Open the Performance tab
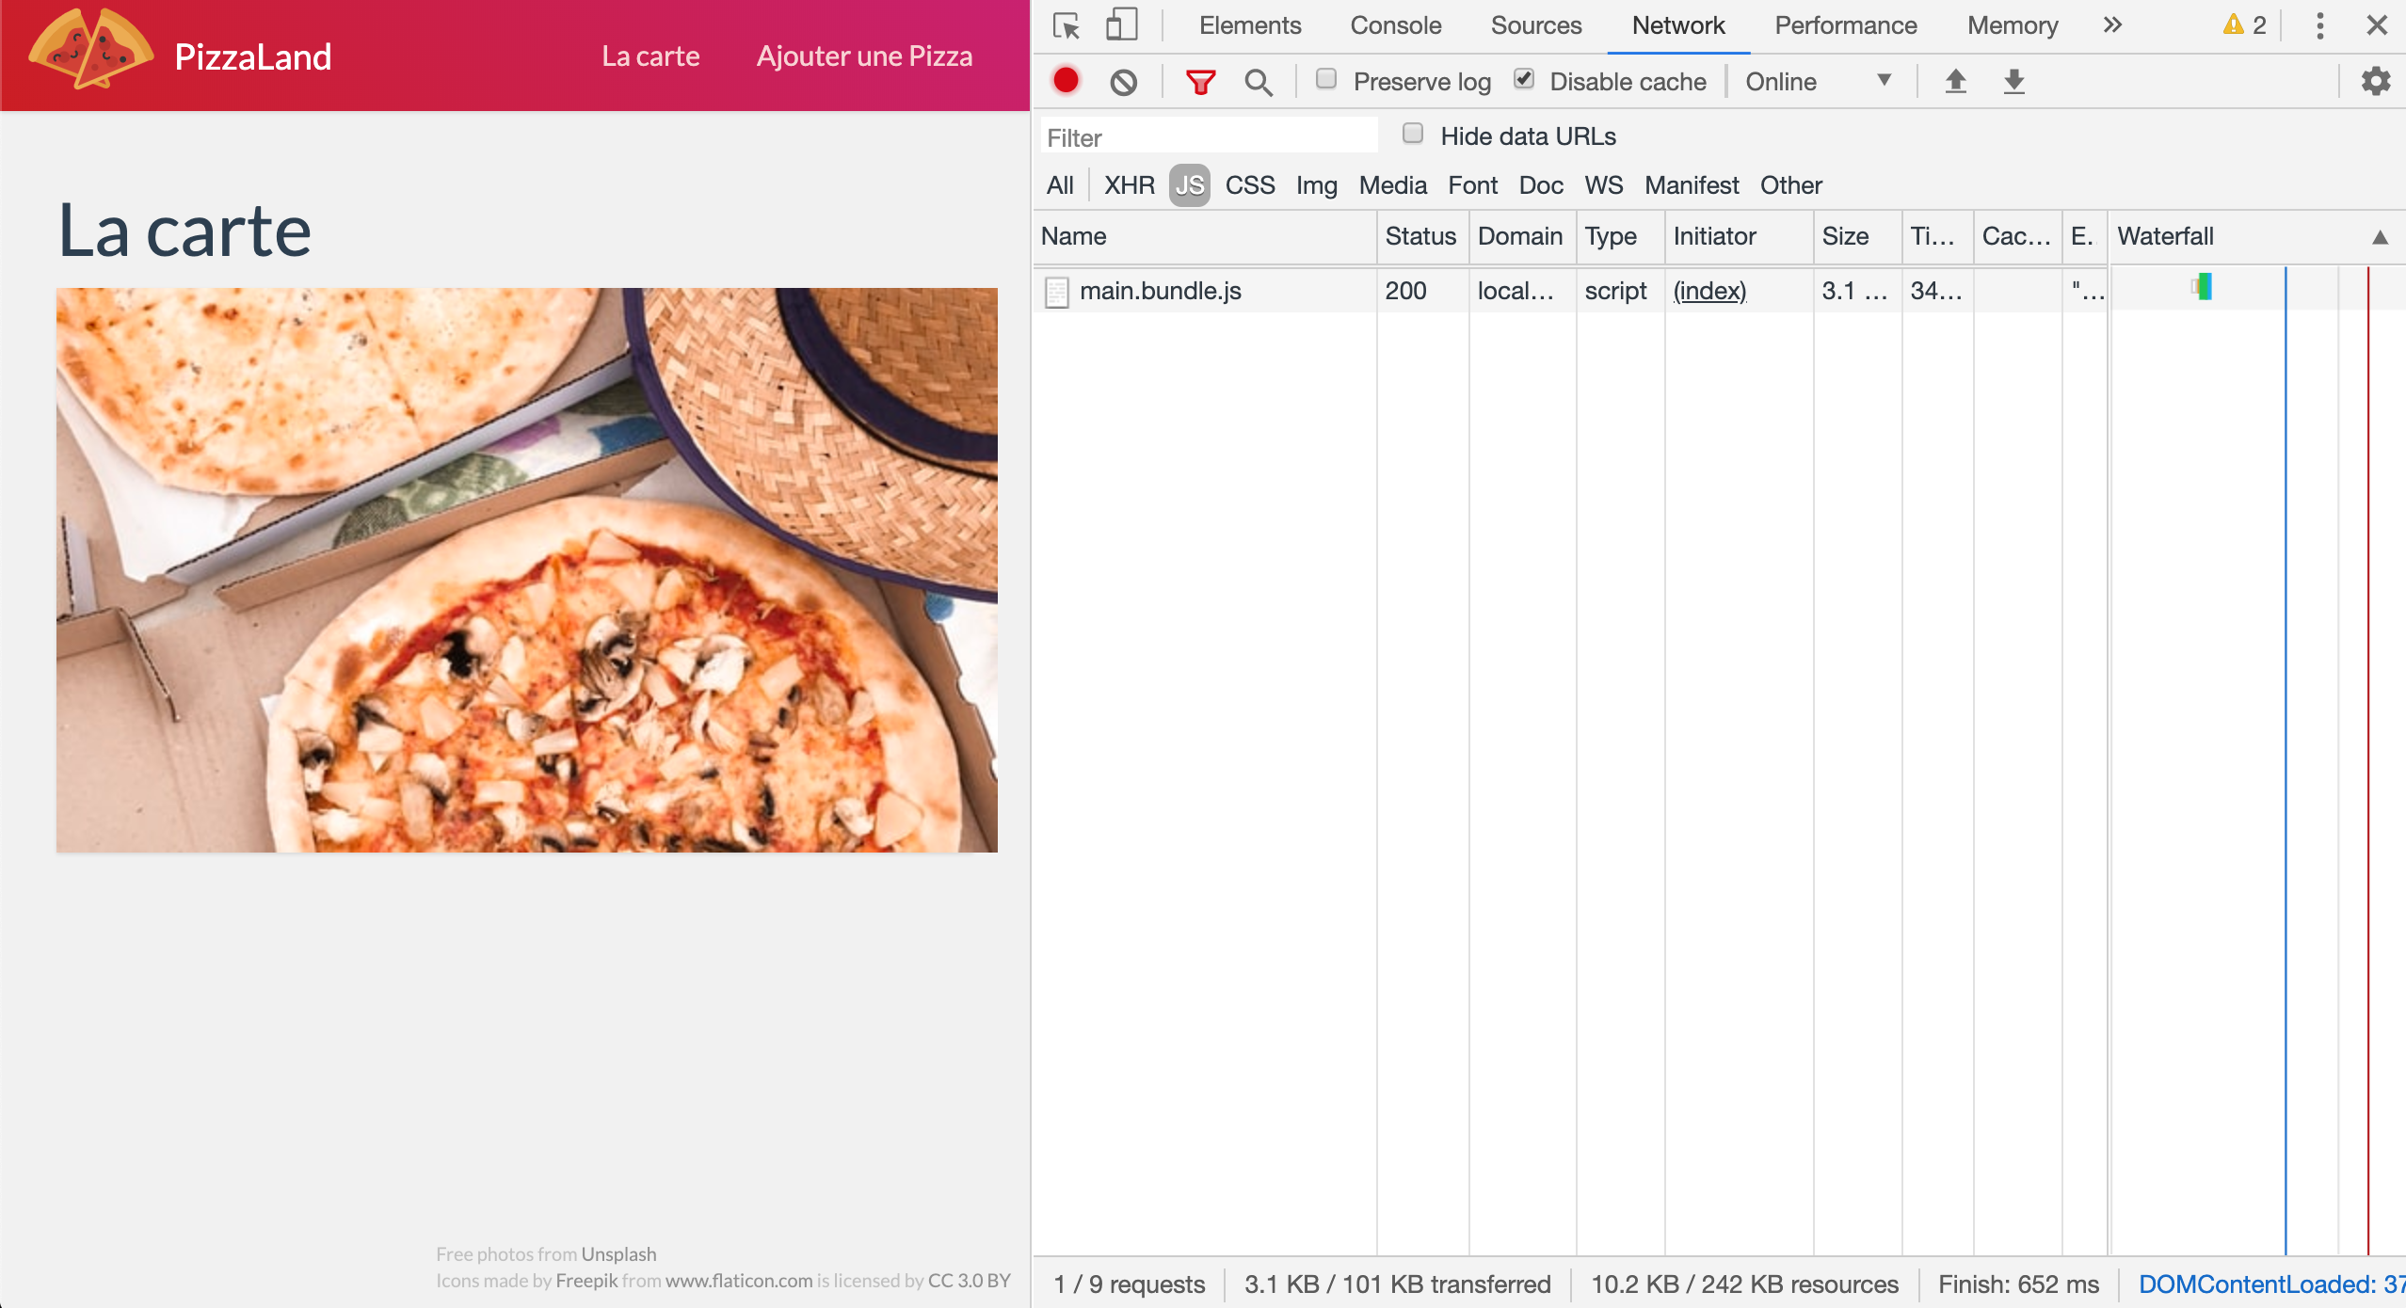The width and height of the screenshot is (2406, 1308). click(1846, 25)
